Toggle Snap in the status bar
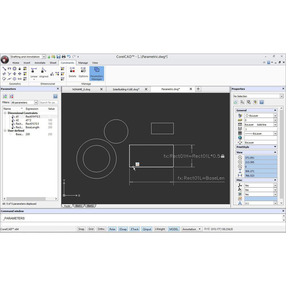Image resolution: width=286 pixels, height=286 pixels. click(x=81, y=229)
